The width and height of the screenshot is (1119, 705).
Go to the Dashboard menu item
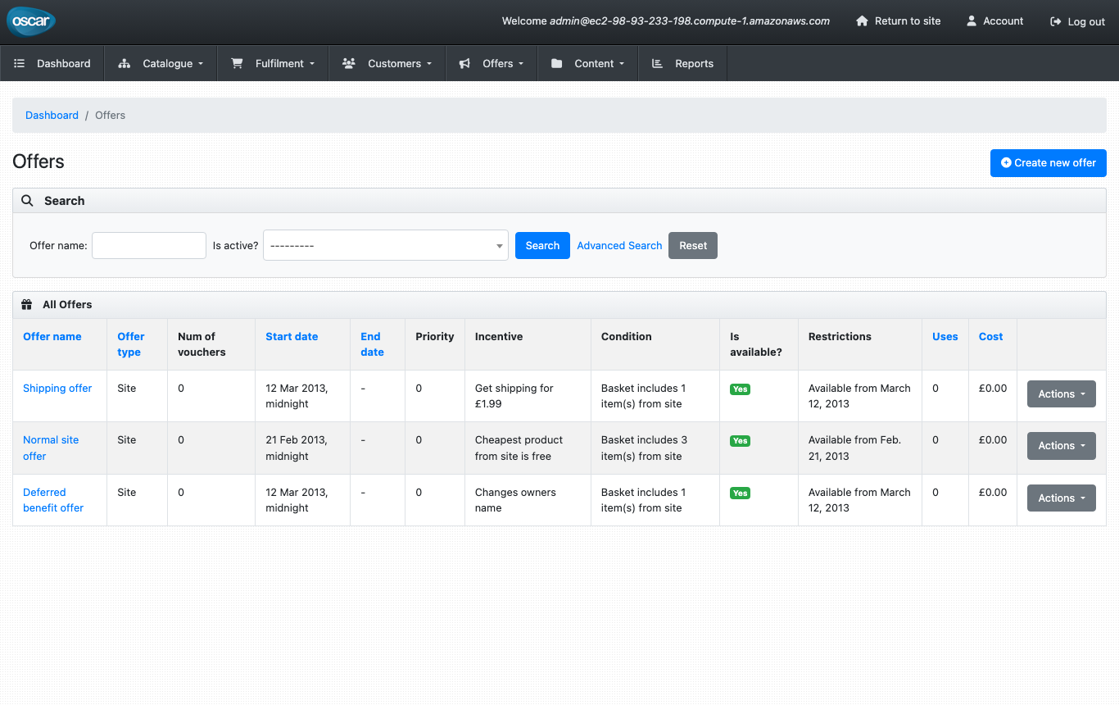(52, 64)
